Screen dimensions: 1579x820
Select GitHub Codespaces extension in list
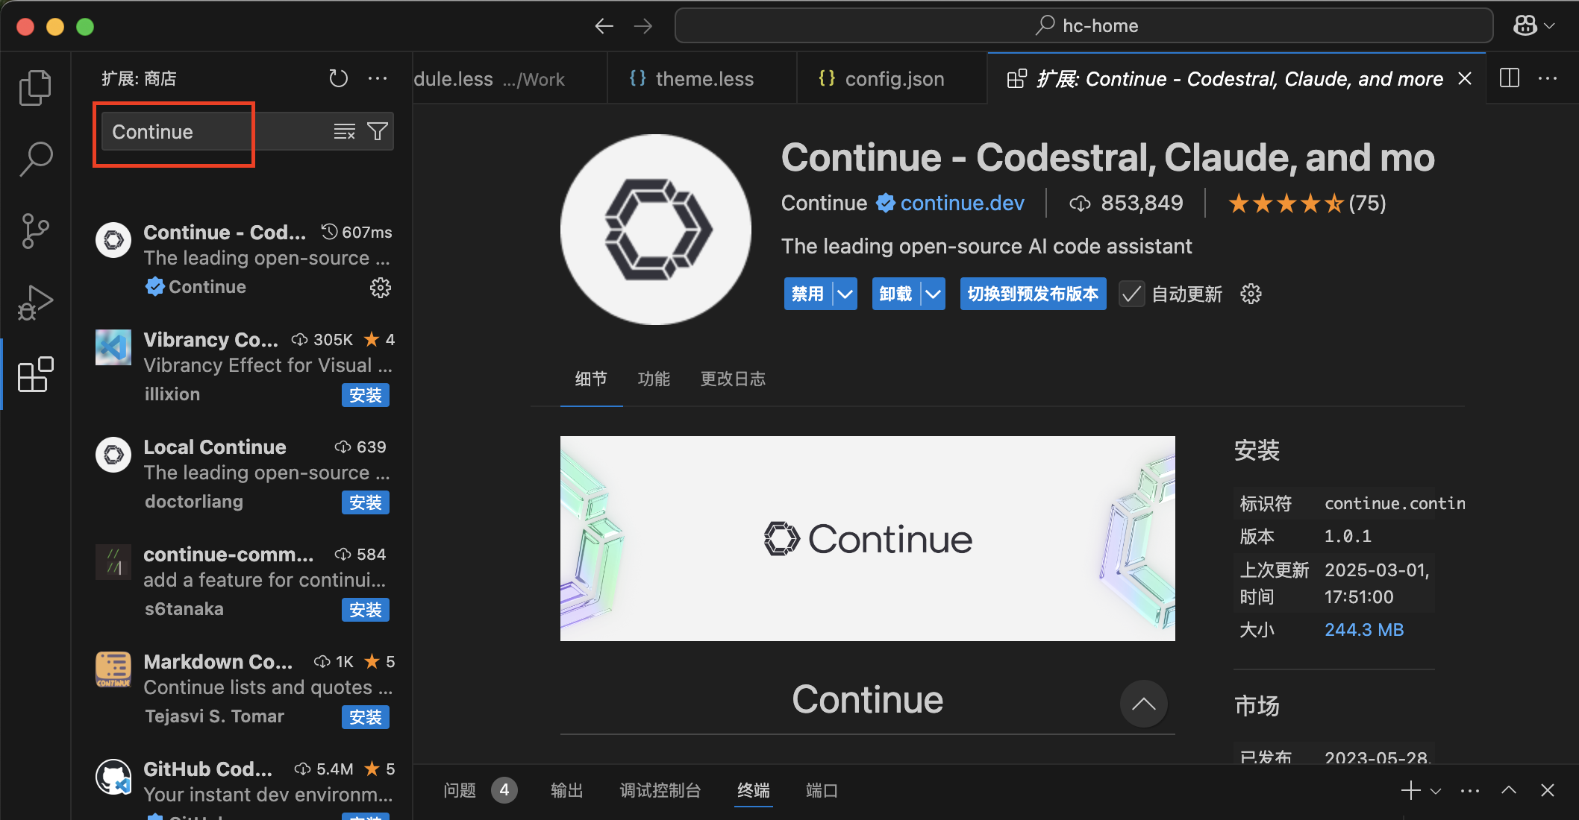(x=243, y=786)
